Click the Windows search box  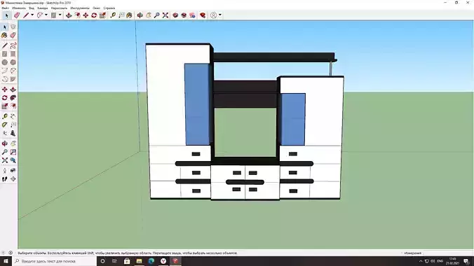pos(55,261)
